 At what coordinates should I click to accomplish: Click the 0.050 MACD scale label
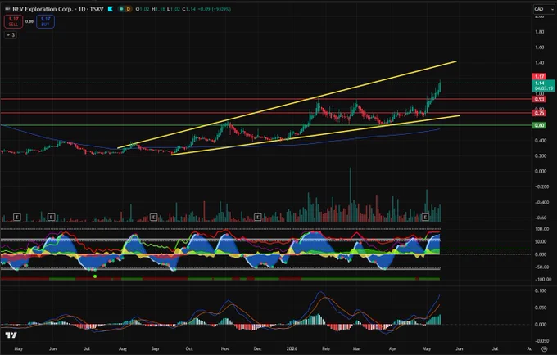pos(541,308)
